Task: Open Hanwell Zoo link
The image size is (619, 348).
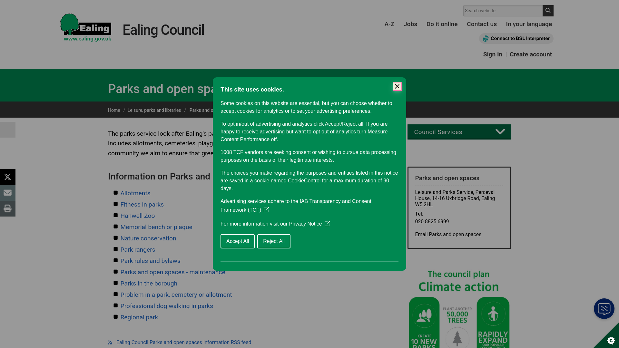Action: coord(138,216)
